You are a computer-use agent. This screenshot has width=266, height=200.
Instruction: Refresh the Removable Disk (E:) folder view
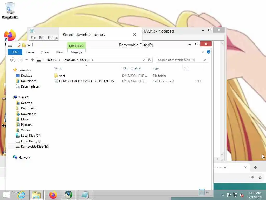(x=149, y=60)
